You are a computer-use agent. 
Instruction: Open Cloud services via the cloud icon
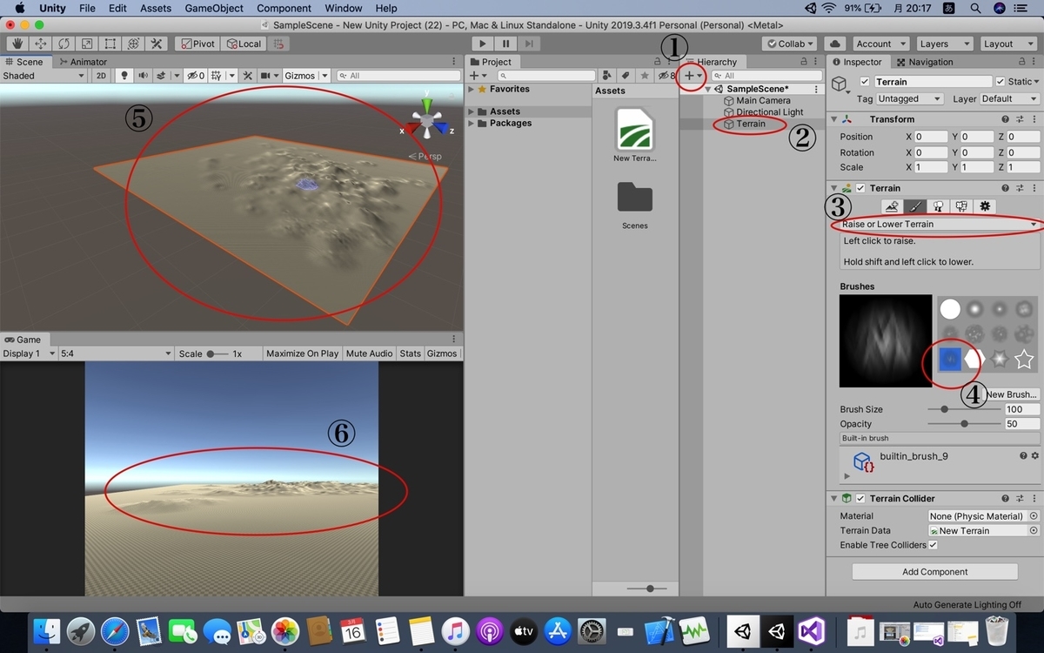(x=835, y=44)
